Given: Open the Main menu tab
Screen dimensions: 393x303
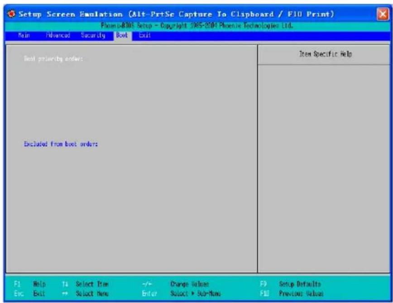Looking at the screenshot, I should [24, 35].
